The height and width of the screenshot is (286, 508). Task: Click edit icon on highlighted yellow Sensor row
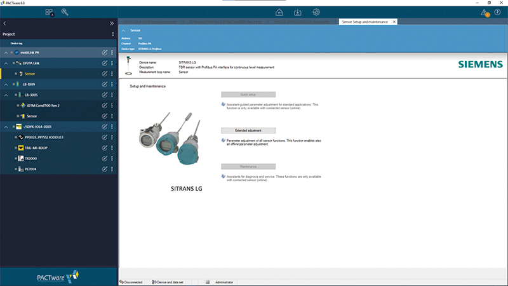tap(104, 74)
